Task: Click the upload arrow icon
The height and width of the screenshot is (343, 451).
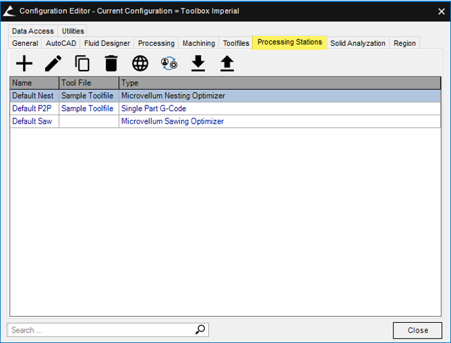Action: 227,63
